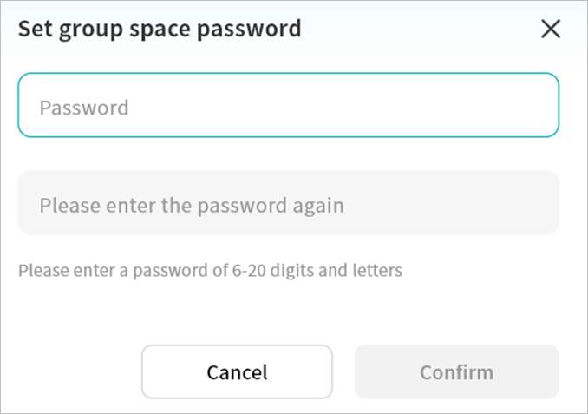Focus the Password input field
This screenshot has width=588, height=414.
[288, 105]
